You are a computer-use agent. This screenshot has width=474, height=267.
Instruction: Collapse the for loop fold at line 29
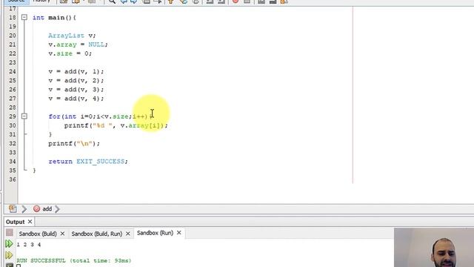(x=24, y=116)
